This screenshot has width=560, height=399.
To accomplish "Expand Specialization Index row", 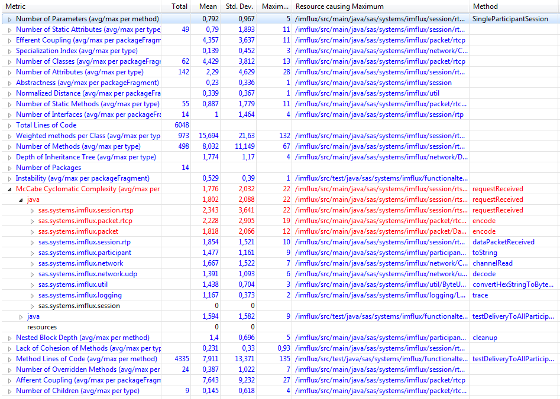I will (9, 51).
